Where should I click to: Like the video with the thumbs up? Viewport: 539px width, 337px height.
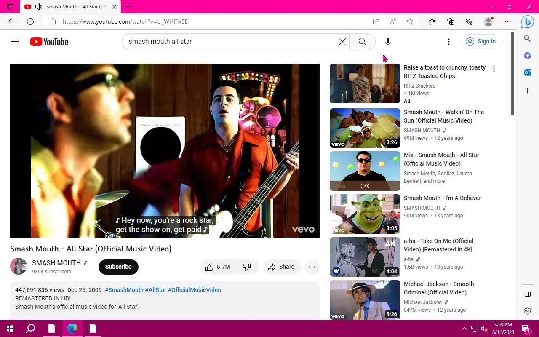coord(218,267)
